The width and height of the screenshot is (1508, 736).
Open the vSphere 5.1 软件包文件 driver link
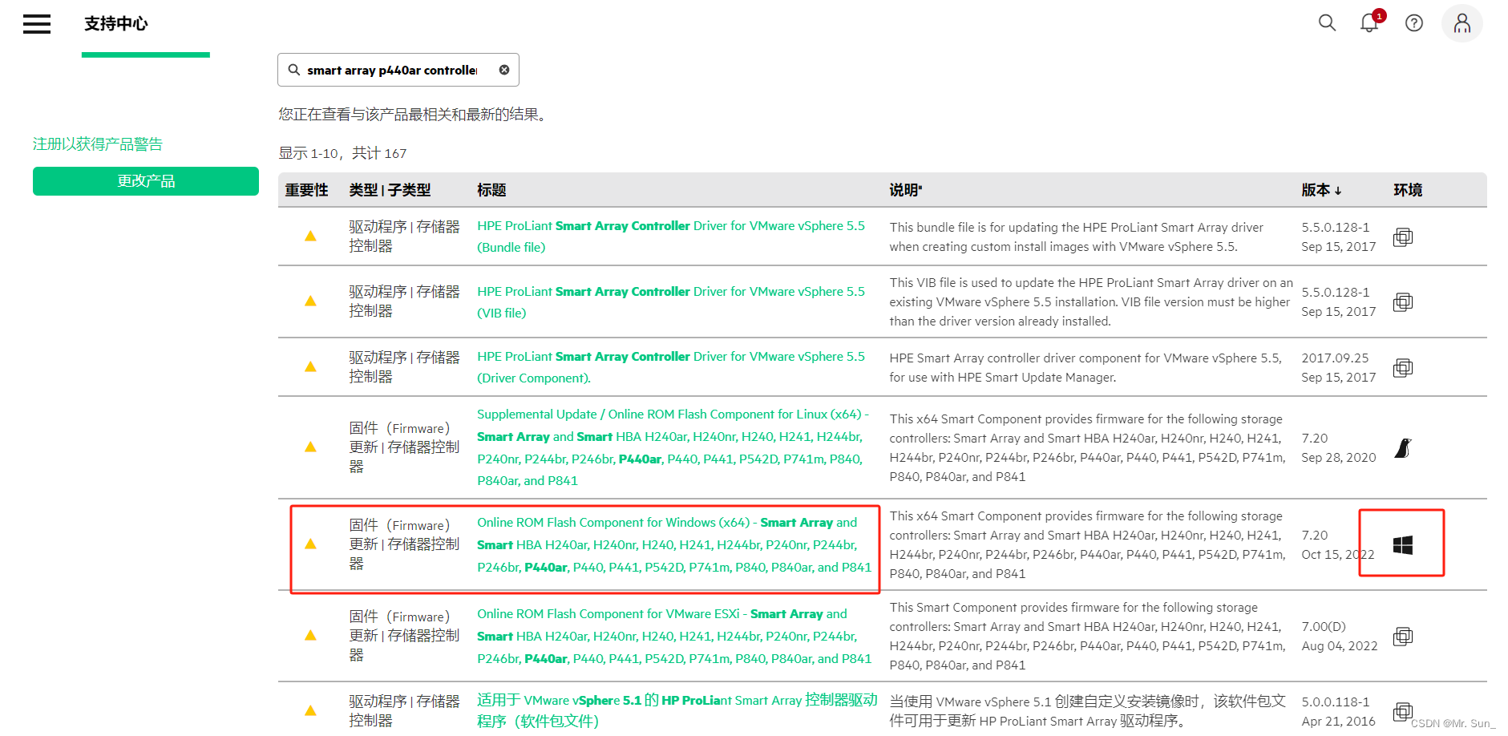click(677, 710)
